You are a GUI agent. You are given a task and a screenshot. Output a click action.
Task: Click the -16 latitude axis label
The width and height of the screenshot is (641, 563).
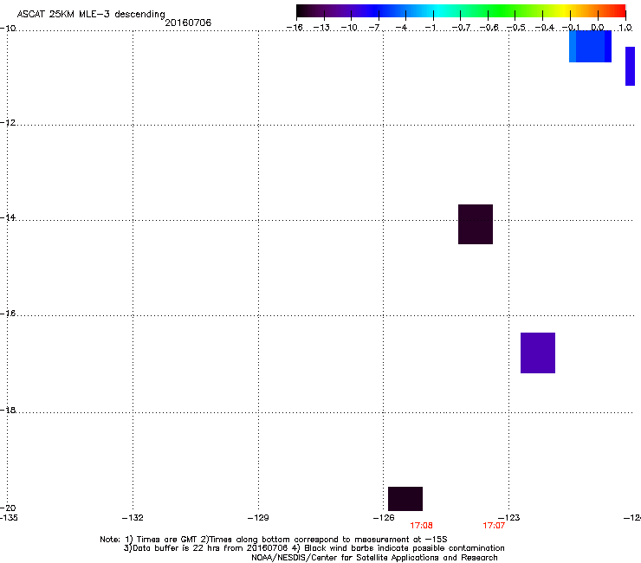click(x=8, y=314)
